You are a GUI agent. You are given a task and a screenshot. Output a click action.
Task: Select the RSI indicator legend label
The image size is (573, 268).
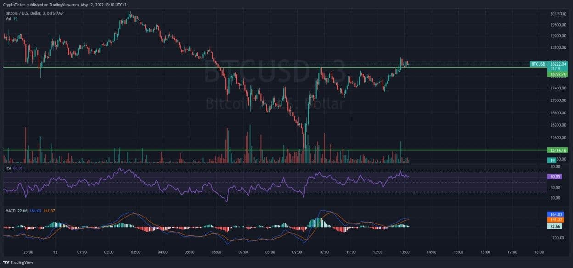[8, 168]
